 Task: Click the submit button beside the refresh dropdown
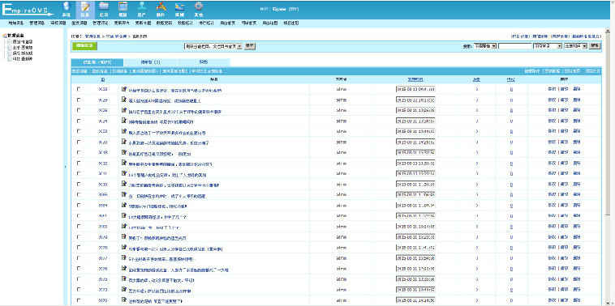(250, 46)
